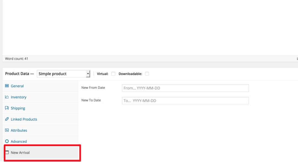This screenshot has height=162, width=298.
Task: Click the Downloadable label text
Action: [x=130, y=74]
